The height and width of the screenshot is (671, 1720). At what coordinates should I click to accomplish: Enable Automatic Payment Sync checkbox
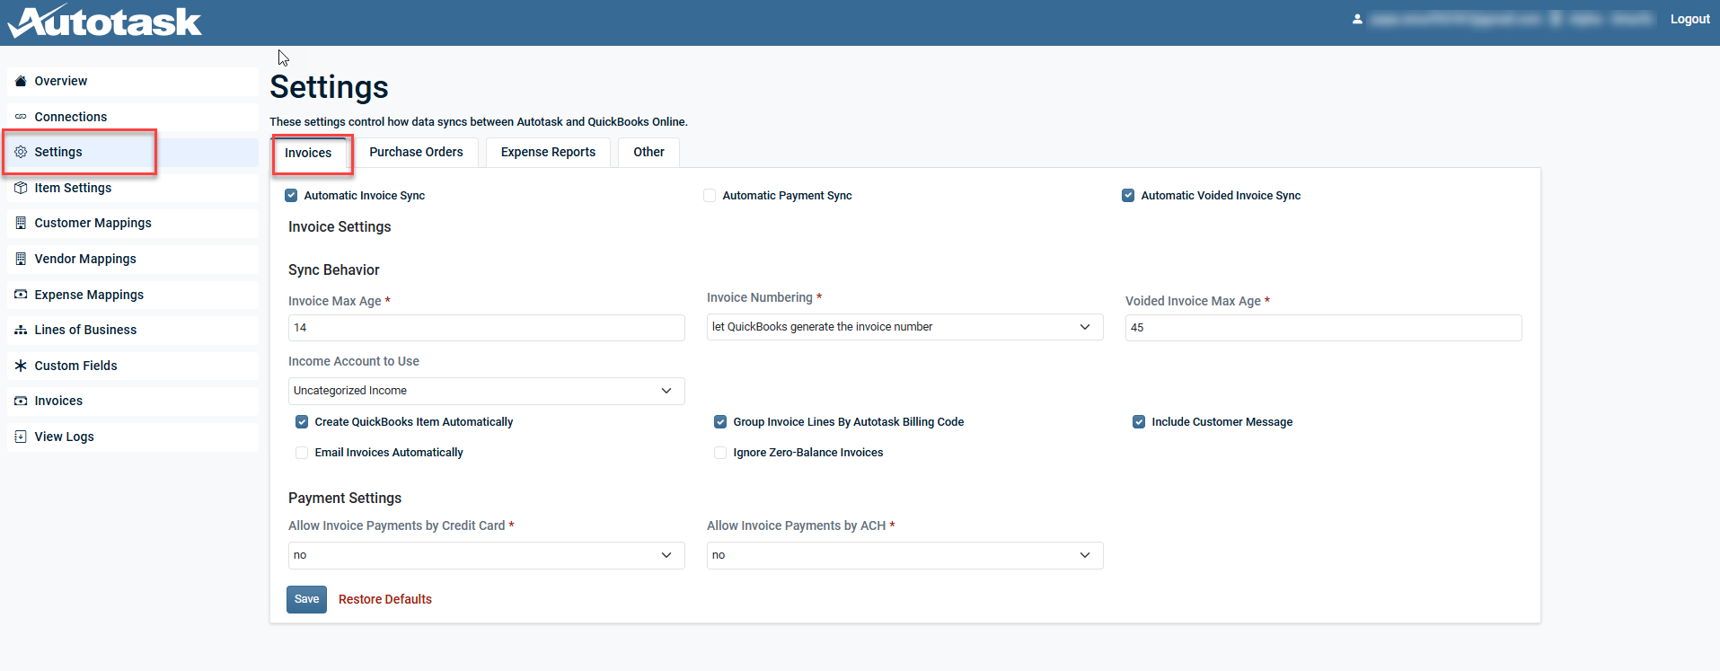pyautogui.click(x=710, y=196)
